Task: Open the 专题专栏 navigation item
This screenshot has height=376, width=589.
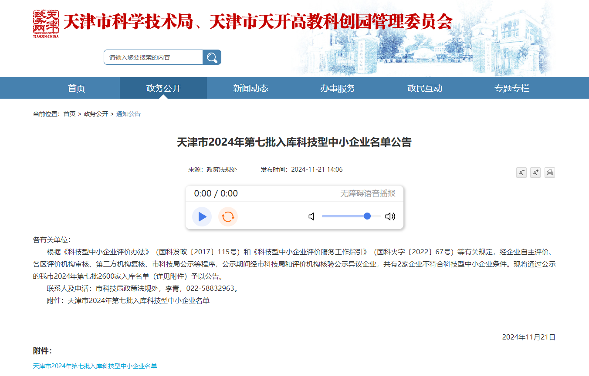Action: 512,88
